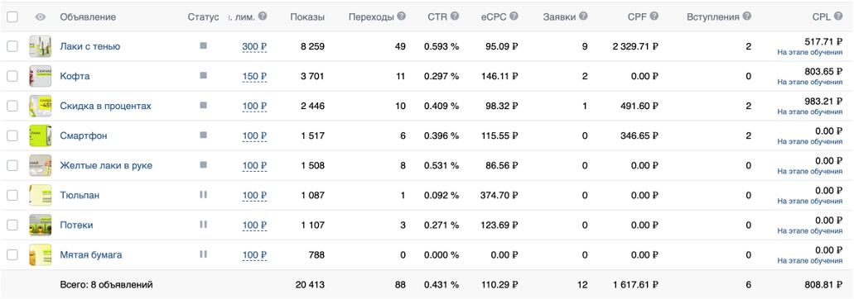Edit the 300 ₽ limit for Лаки с тенью

coord(254,47)
